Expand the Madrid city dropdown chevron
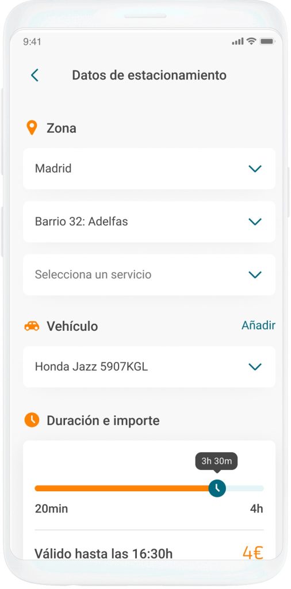The image size is (291, 589). click(x=255, y=169)
